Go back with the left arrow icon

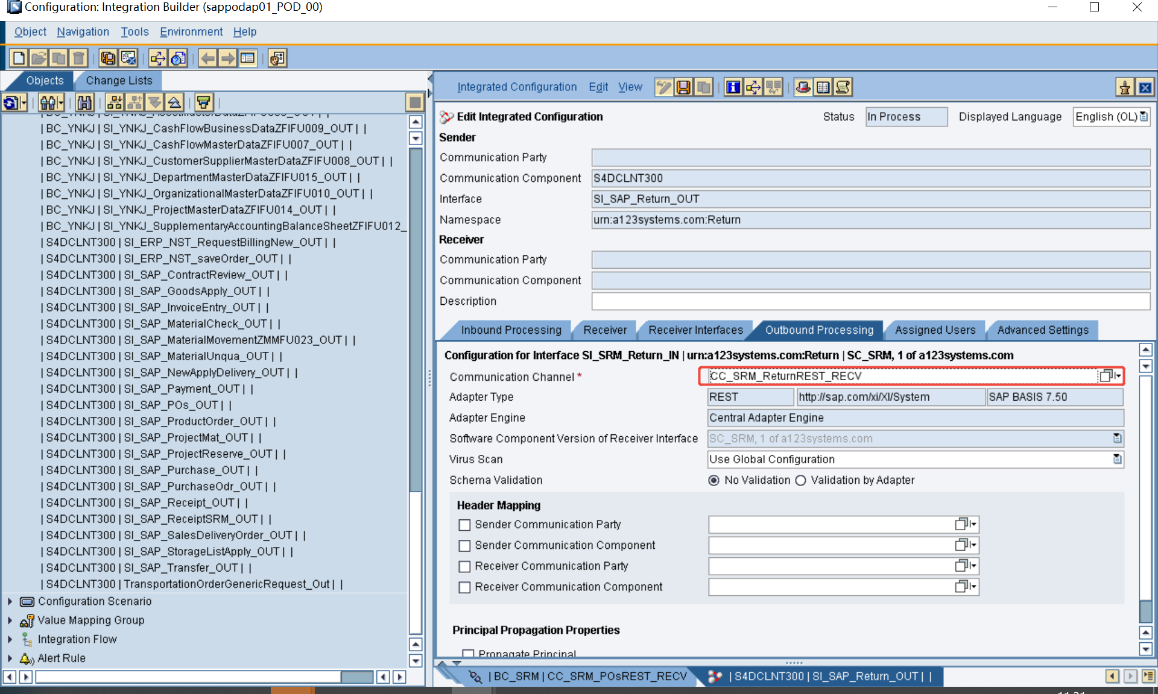coord(207,58)
